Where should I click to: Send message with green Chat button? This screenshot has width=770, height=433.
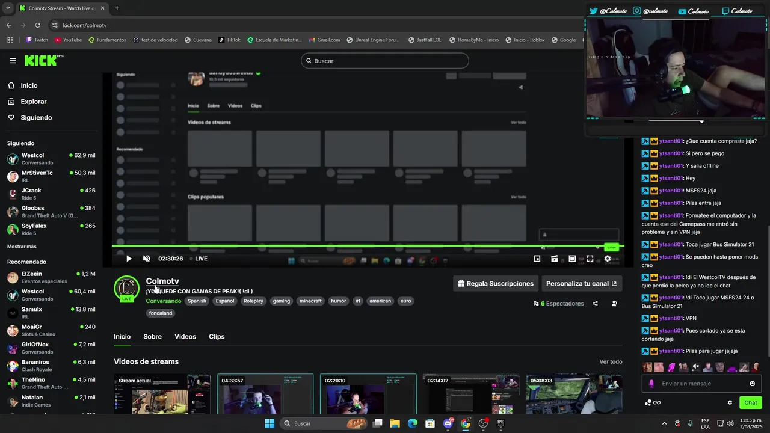750,403
